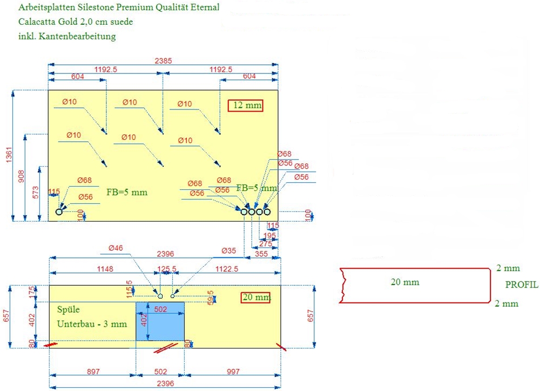Screen dimensions: 540x391
Task: Click the '908' vertical dimension
Action: (22, 176)
